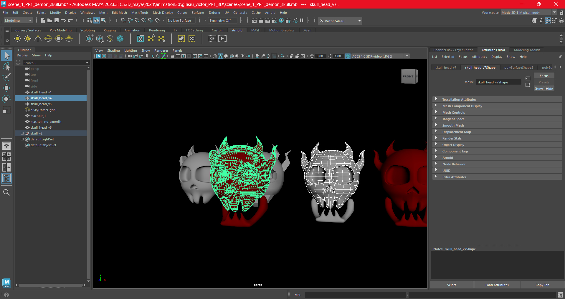565x299 pixels.
Task: Select the Lasso tool in toolbox
Action: pyautogui.click(x=6, y=67)
